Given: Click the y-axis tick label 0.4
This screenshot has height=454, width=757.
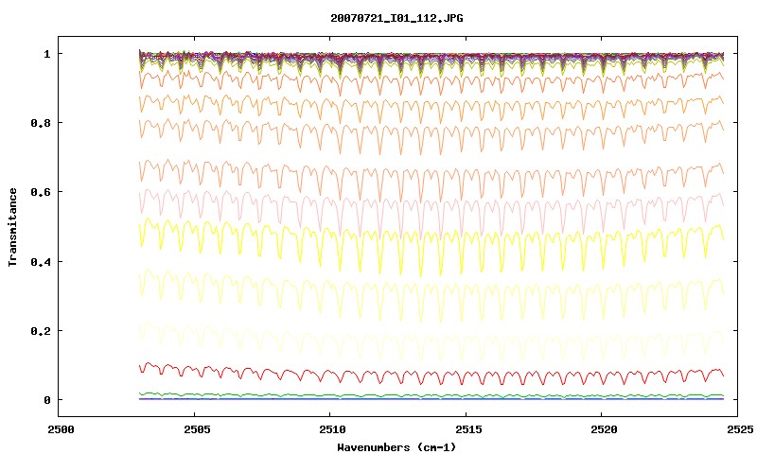Looking at the screenshot, I should point(41,261).
